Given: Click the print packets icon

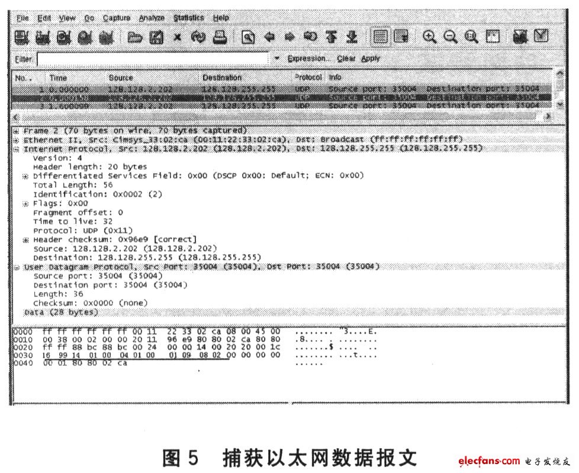Looking at the screenshot, I should click(x=220, y=38).
